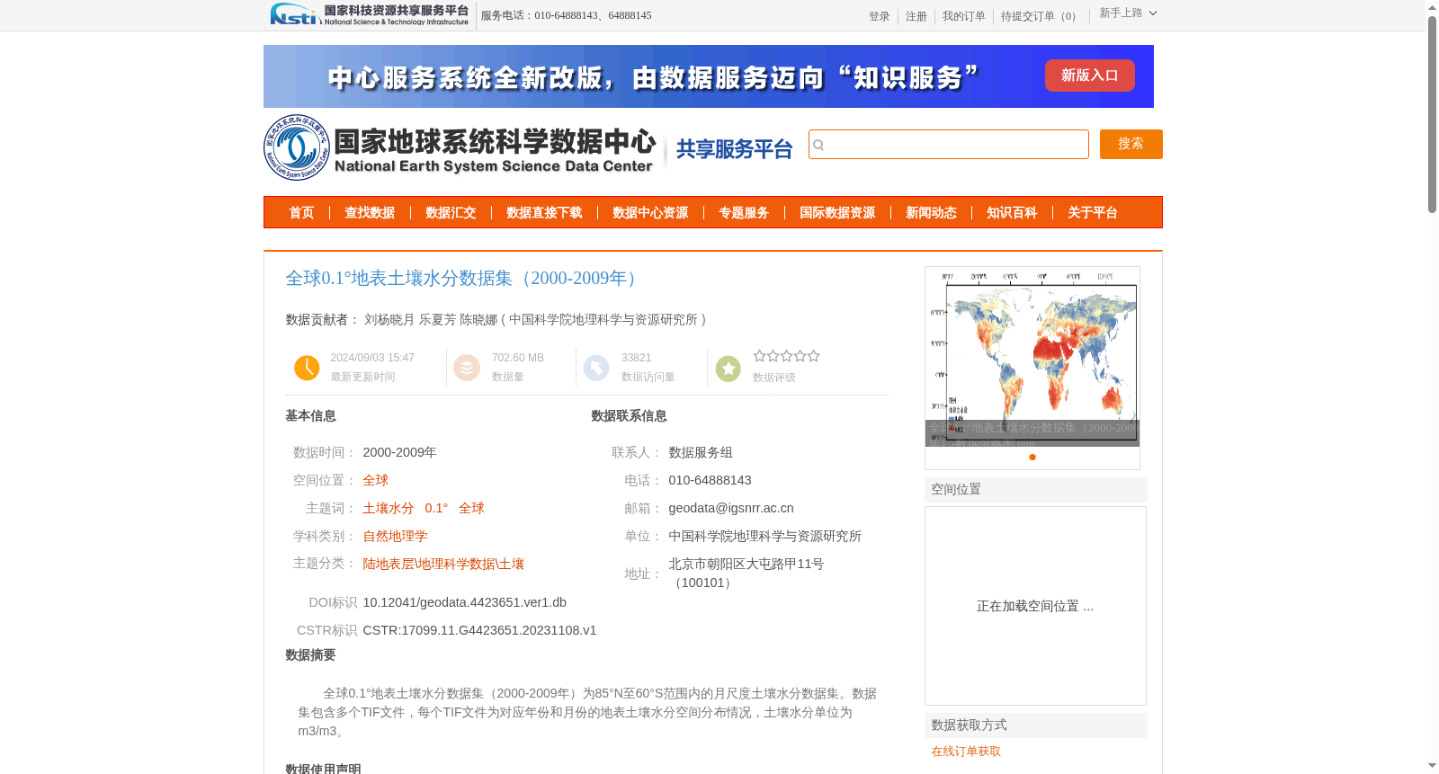
Task: Click the data volume stack icon
Action: click(x=467, y=368)
